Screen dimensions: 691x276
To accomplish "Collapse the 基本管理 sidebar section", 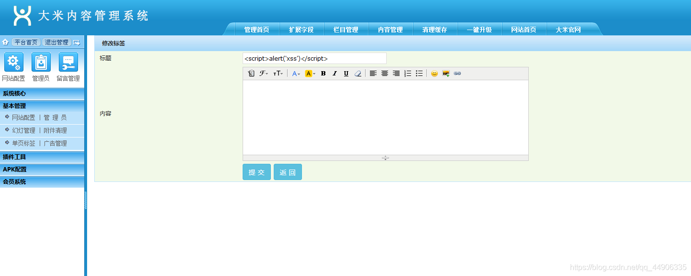I will (42, 106).
